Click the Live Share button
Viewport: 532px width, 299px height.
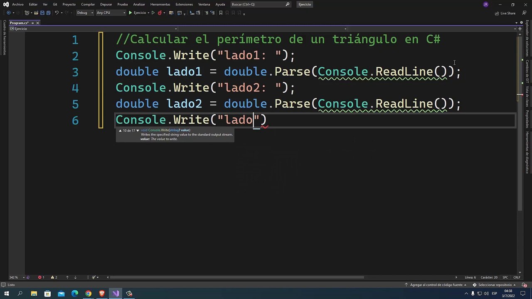505,13
